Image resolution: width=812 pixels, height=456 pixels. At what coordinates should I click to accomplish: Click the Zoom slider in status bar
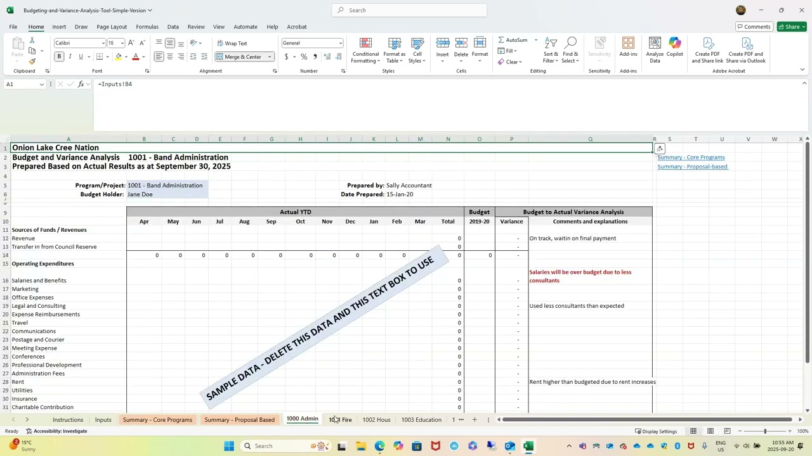click(764, 431)
